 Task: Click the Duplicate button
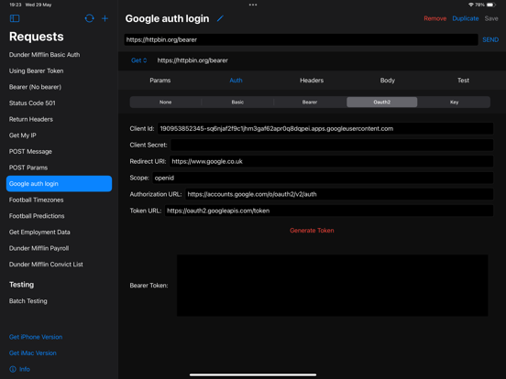click(x=466, y=18)
